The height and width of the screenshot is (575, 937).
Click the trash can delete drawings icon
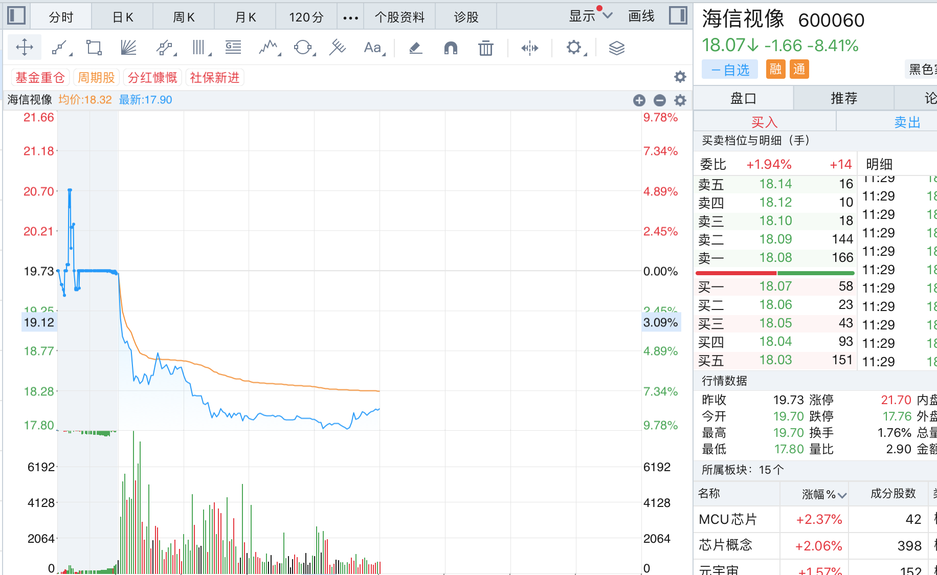485,48
